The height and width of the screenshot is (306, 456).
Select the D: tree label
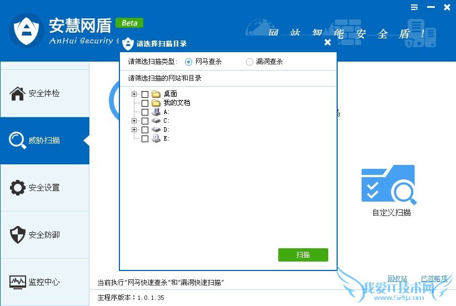tap(166, 129)
